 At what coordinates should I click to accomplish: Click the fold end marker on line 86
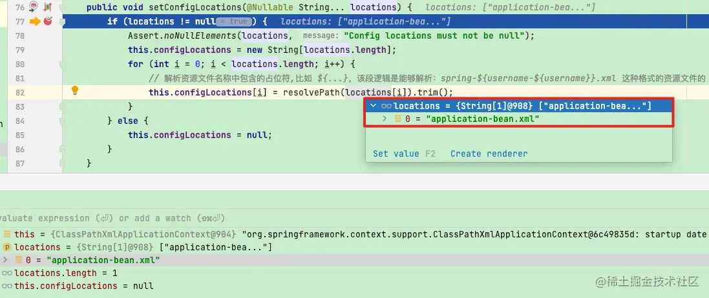pyautogui.click(x=63, y=149)
